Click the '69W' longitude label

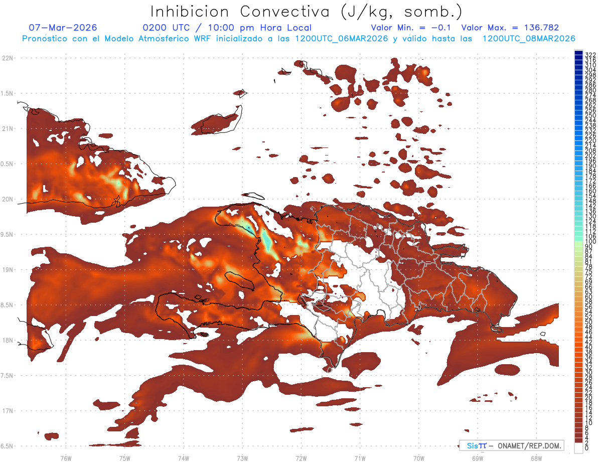click(x=477, y=458)
